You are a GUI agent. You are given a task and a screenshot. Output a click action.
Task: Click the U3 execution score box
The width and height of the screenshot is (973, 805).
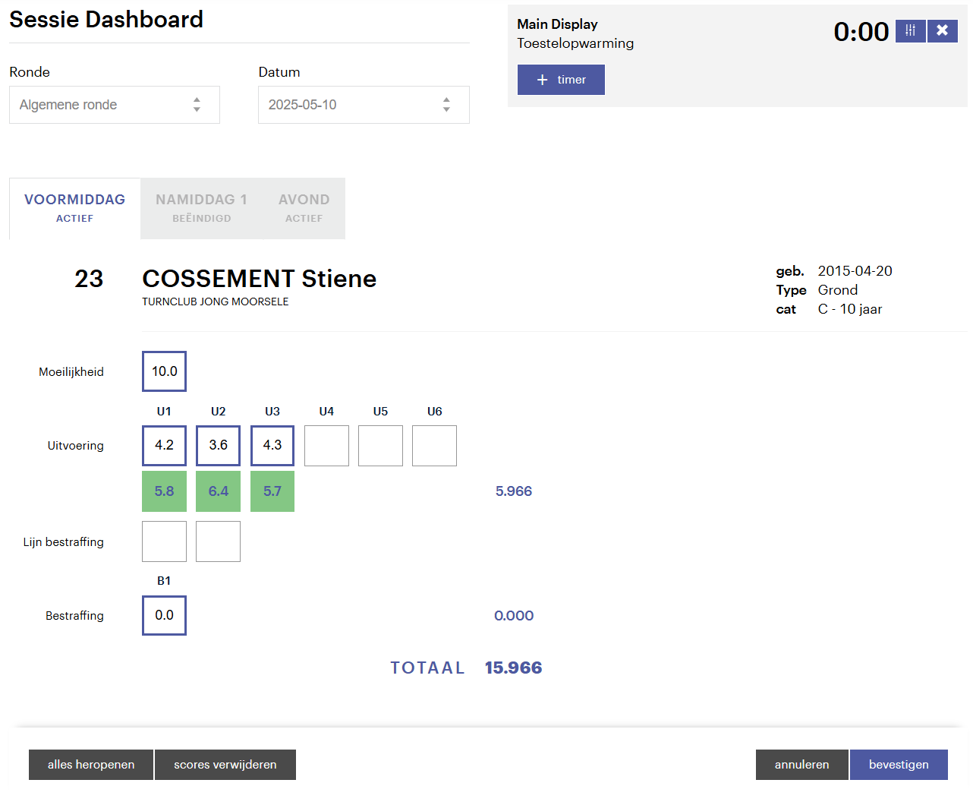tap(272, 445)
